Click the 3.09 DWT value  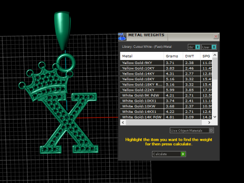tap(189, 117)
